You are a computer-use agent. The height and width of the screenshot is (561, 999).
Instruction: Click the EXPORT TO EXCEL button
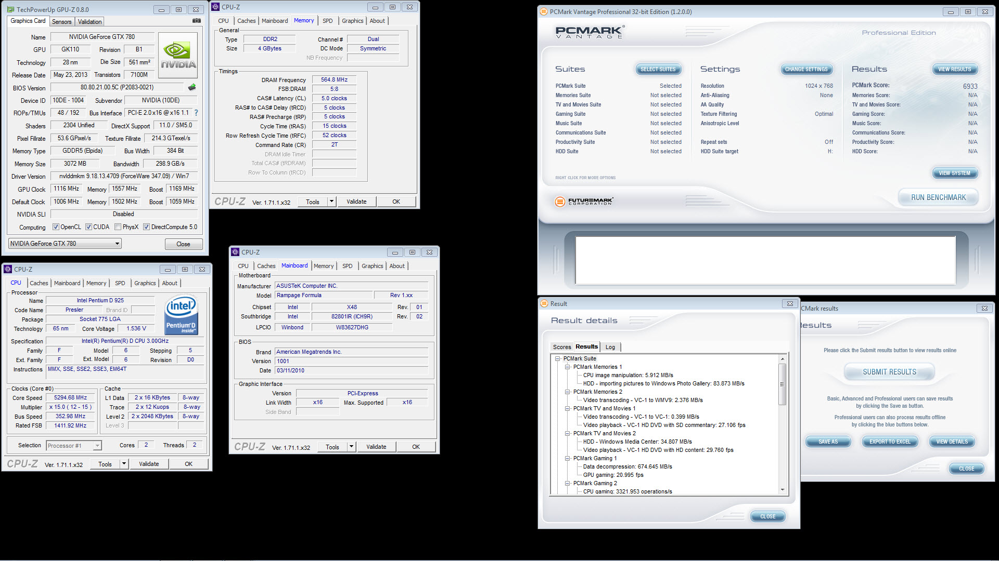(x=890, y=442)
